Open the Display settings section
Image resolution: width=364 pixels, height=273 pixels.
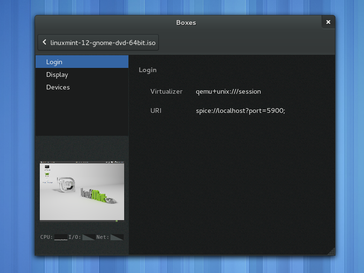click(x=82, y=74)
